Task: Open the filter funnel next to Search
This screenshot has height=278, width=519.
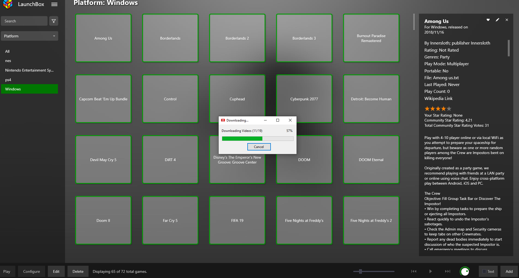Action: (x=54, y=21)
